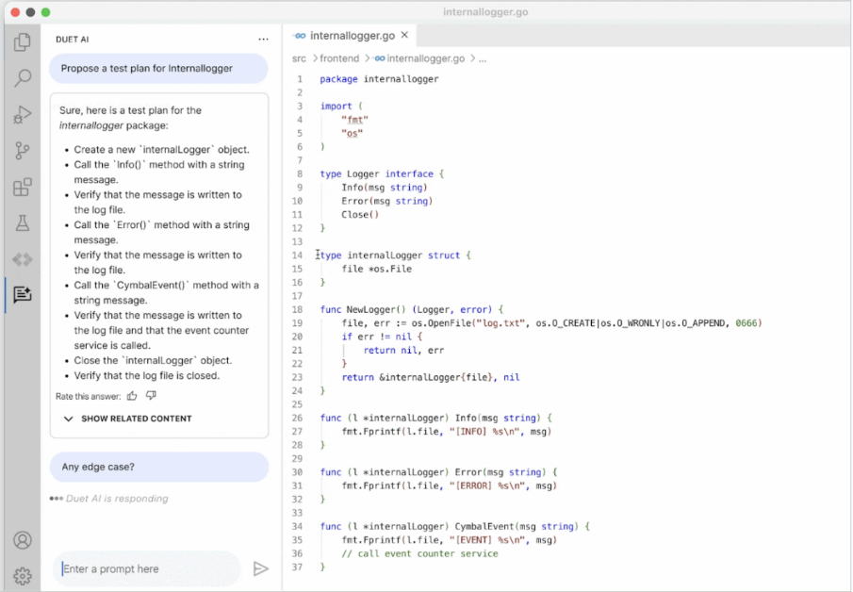
Task: Open the Source Control view
Action: pos(23,151)
